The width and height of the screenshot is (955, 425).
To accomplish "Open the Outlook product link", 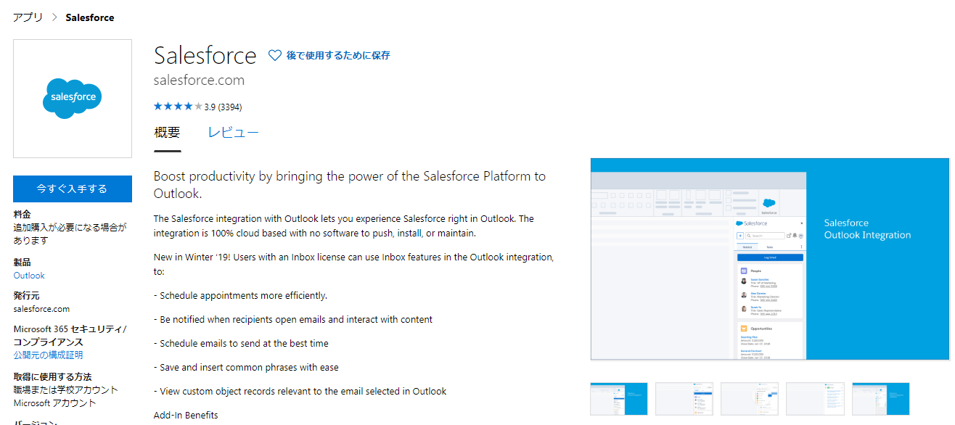I will tap(29, 276).
